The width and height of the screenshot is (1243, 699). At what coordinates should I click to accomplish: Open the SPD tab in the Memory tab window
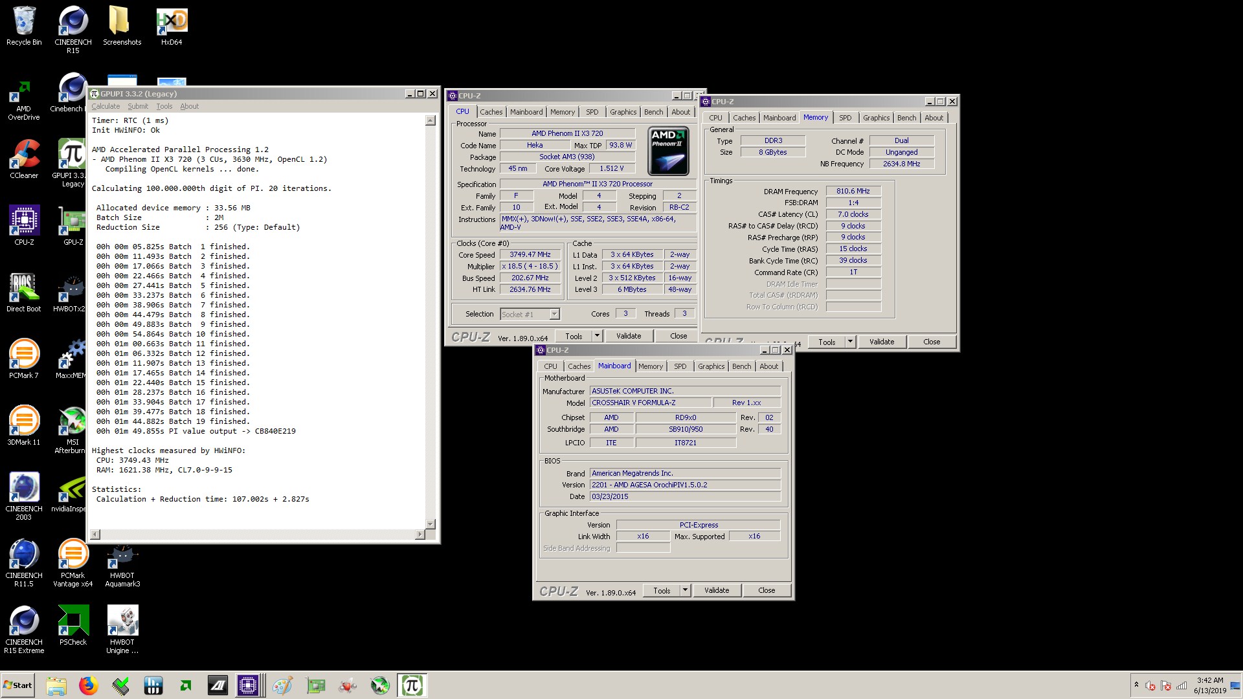tap(845, 118)
